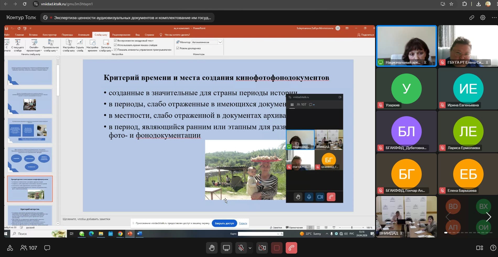Viewport: 498px width, 257px height.
Task: Open the Рецензирование ribbon tab
Action: click(x=121, y=35)
